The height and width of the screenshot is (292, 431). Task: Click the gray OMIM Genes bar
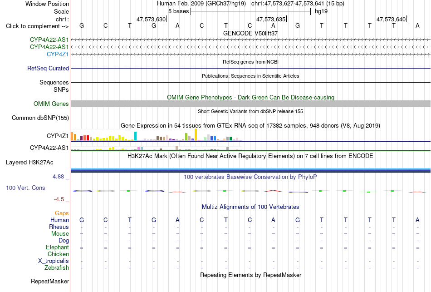click(x=251, y=104)
